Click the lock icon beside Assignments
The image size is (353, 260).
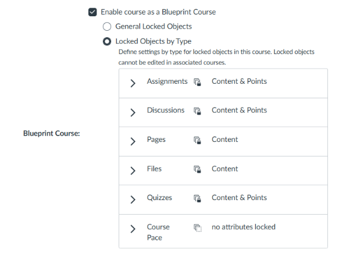coord(197,83)
